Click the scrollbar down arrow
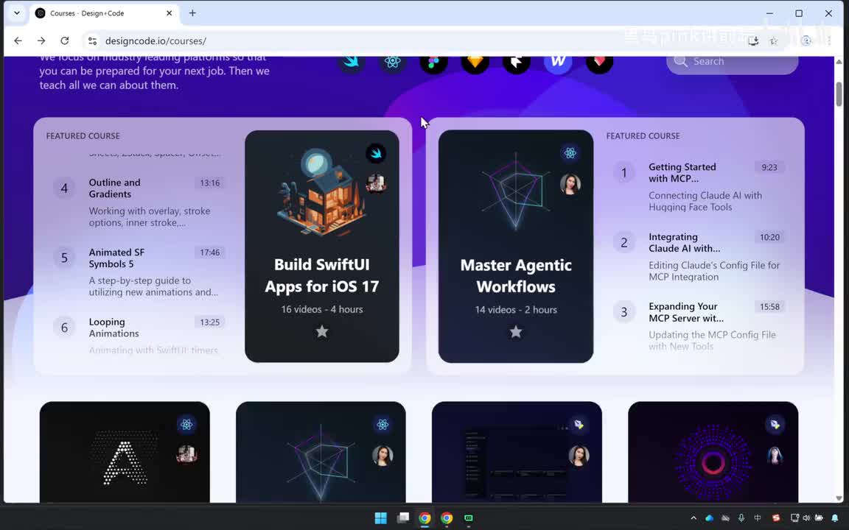The height and width of the screenshot is (530, 849). click(x=839, y=498)
